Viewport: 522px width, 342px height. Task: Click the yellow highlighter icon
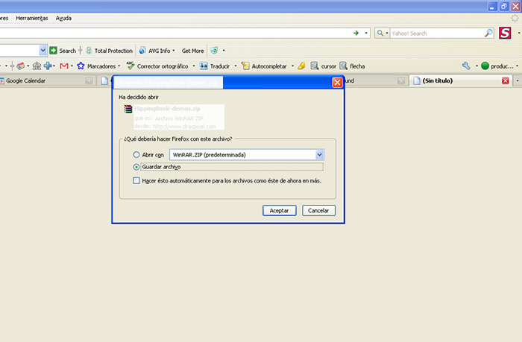[301, 66]
